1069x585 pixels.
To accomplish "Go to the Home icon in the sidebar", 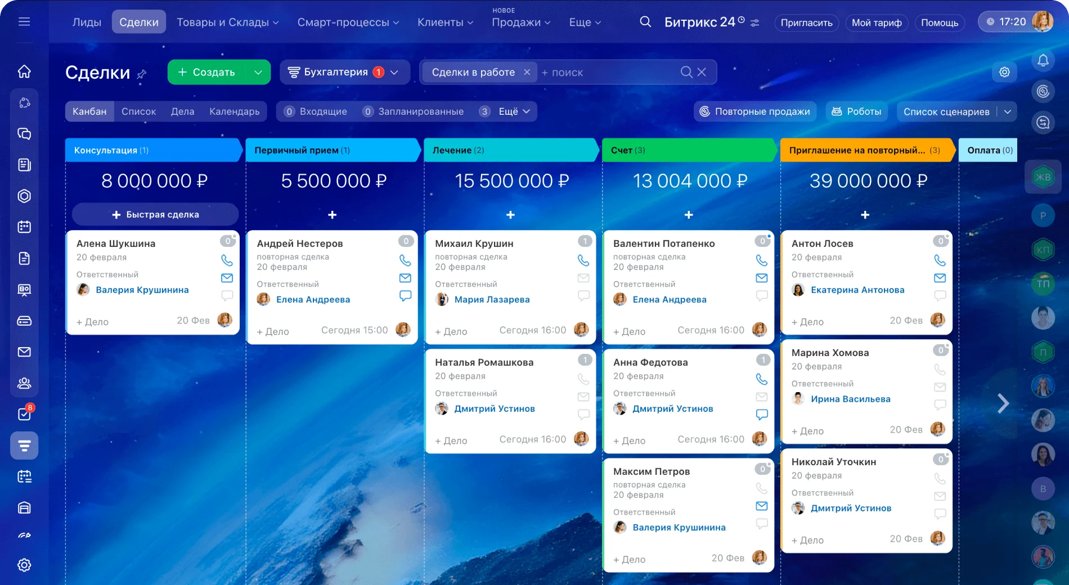I will point(24,71).
